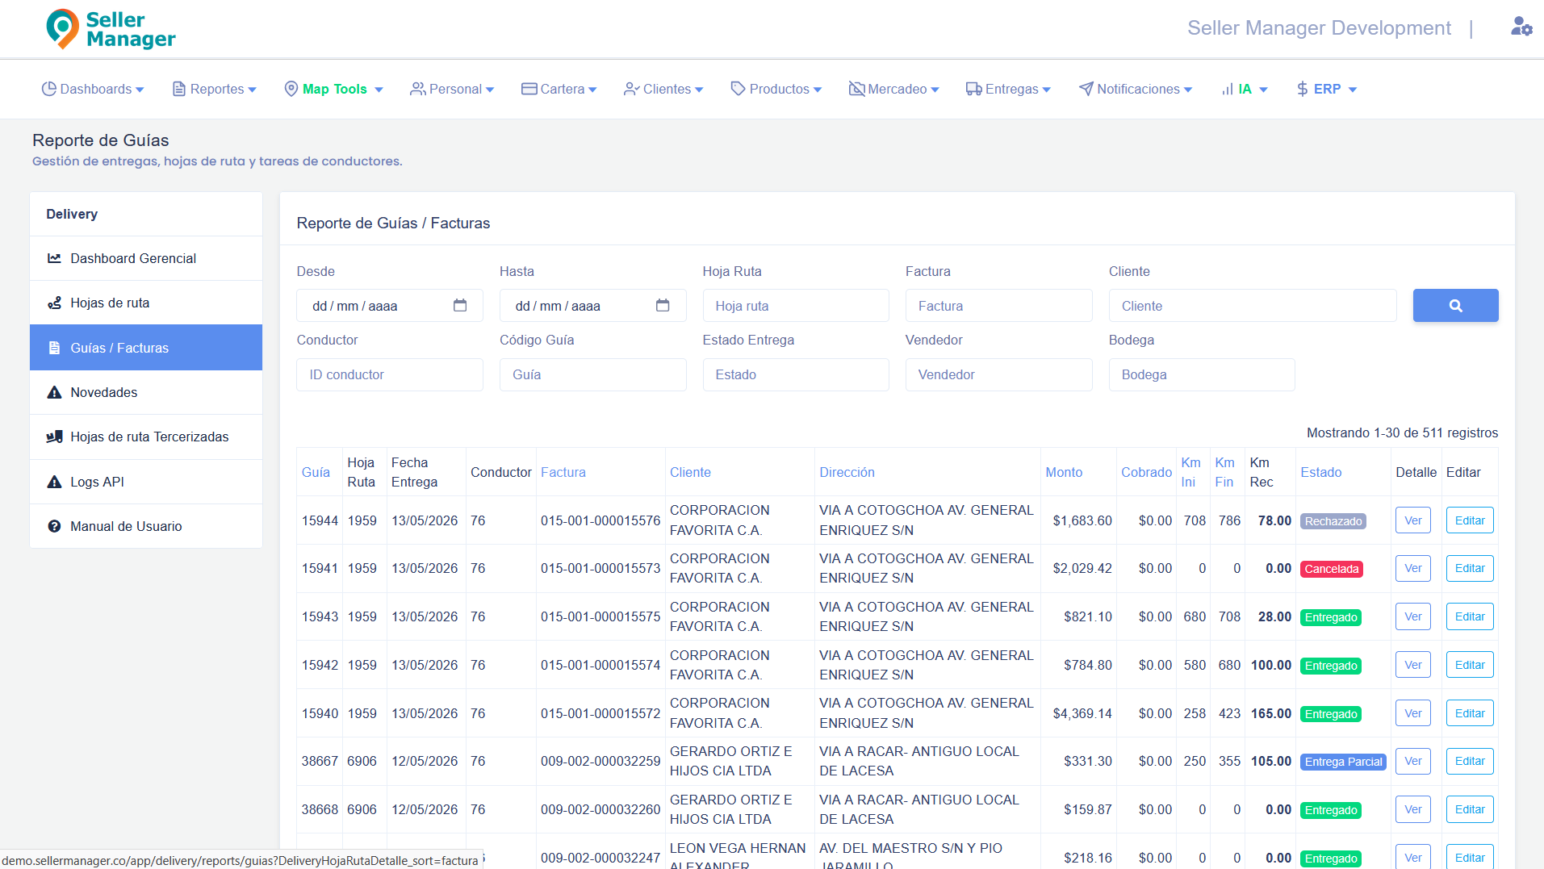Viewport: 1544px width, 869px height.
Task: Sort table by Factura column header
Action: click(x=563, y=472)
